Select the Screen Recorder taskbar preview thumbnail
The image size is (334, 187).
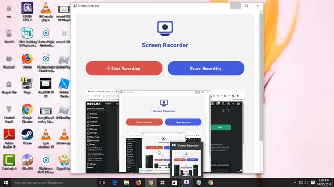click(186, 159)
